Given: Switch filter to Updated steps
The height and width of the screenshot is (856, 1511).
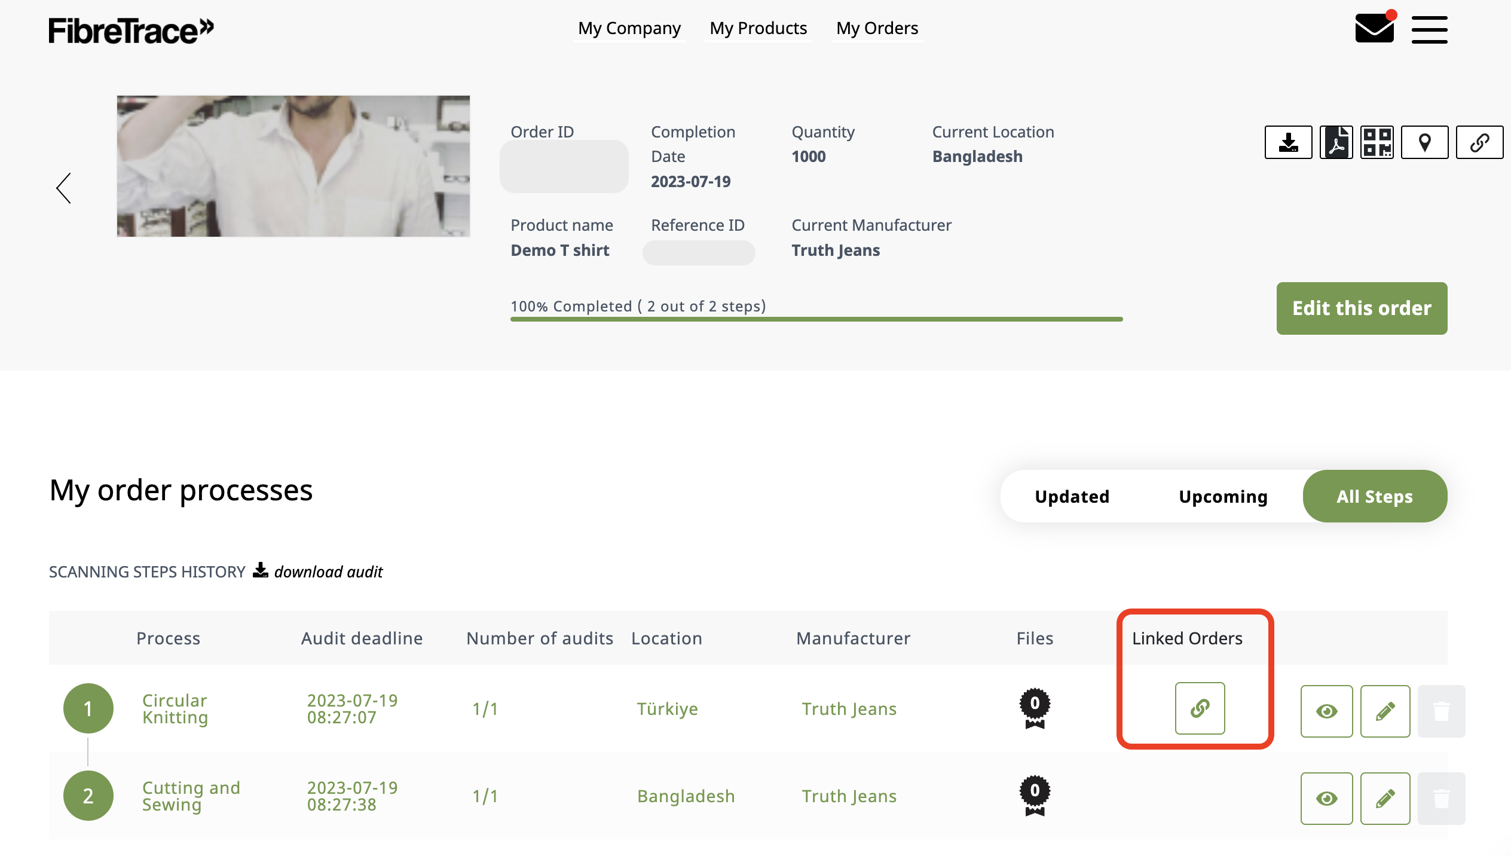Looking at the screenshot, I should (x=1072, y=497).
